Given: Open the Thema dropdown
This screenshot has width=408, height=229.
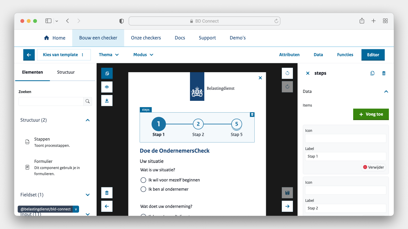Looking at the screenshot, I should [x=109, y=55].
